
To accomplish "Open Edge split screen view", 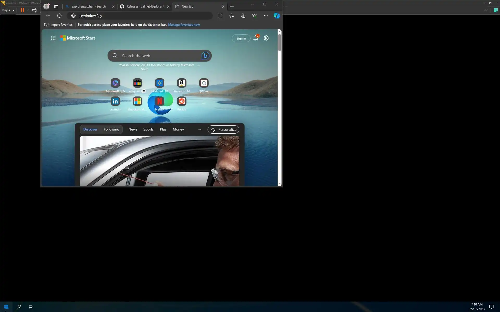I will [x=220, y=16].
